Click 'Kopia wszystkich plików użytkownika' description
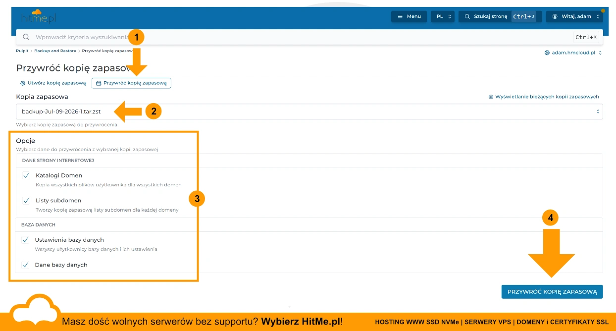 point(108,185)
